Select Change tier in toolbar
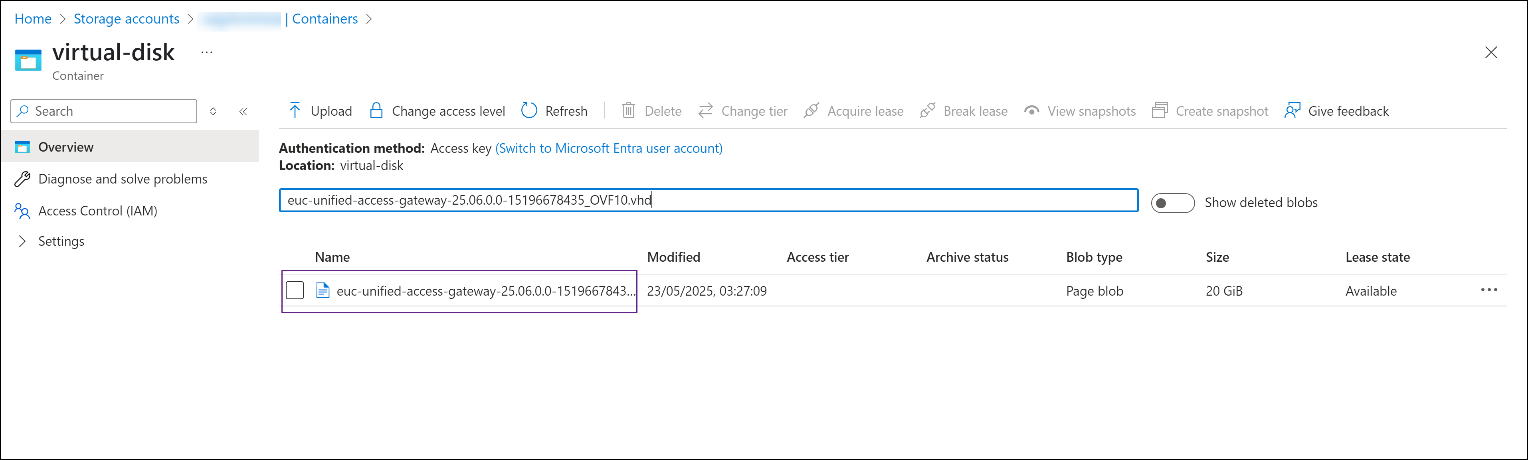Screen dimensions: 1528x460 click(x=743, y=111)
